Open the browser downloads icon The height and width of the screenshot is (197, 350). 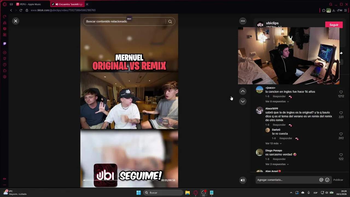(x=334, y=10)
